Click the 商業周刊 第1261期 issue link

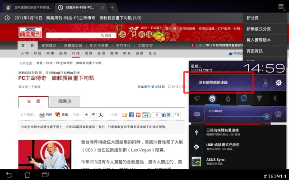pyautogui.click(x=151, y=87)
